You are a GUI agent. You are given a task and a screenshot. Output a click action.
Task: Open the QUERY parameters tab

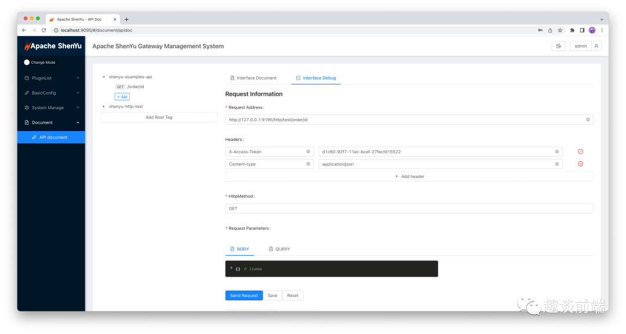pyautogui.click(x=279, y=249)
